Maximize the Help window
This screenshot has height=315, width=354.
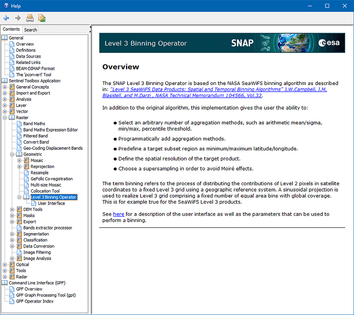[327, 6]
